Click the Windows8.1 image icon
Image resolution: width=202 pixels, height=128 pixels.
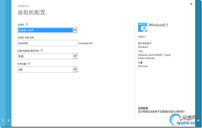click(x=142, y=27)
